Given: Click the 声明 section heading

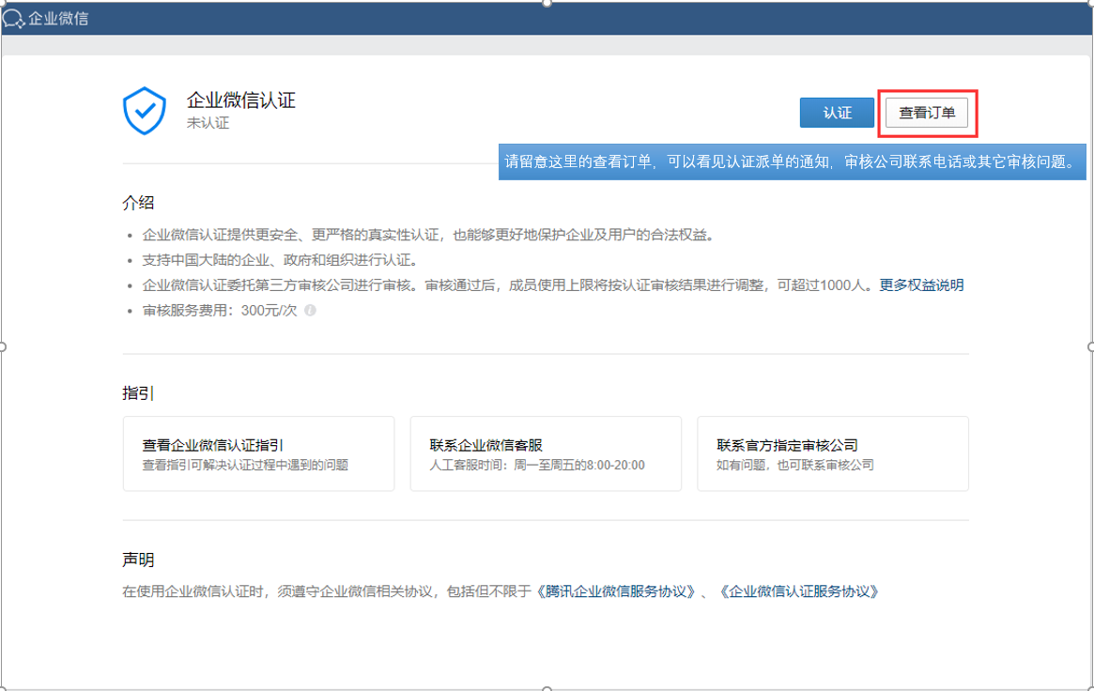Looking at the screenshot, I should (136, 560).
